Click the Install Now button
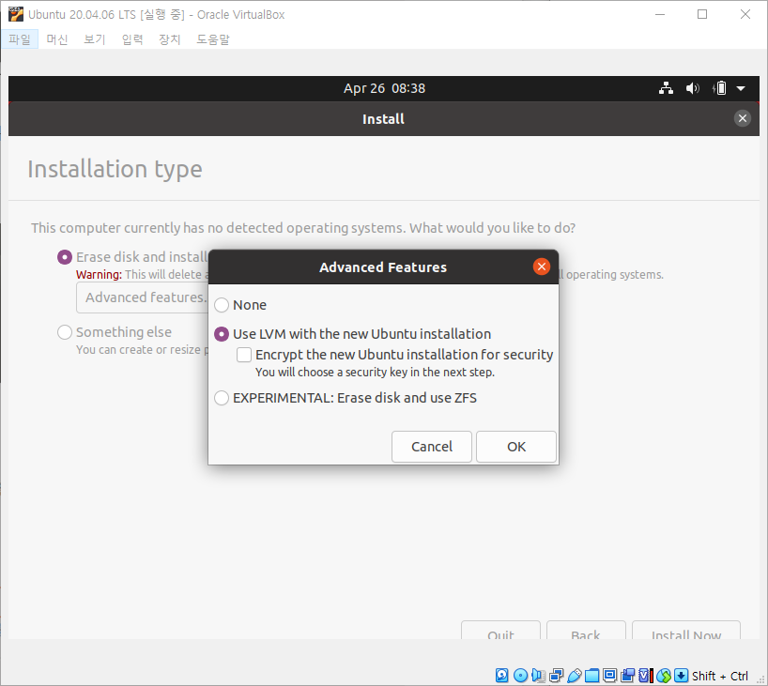Screen dimensions: 768x686 tap(686, 631)
